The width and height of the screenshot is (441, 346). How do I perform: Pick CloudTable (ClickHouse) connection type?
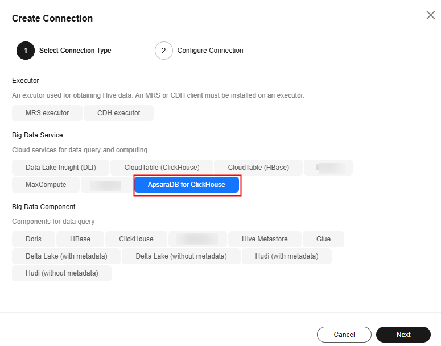click(x=162, y=168)
